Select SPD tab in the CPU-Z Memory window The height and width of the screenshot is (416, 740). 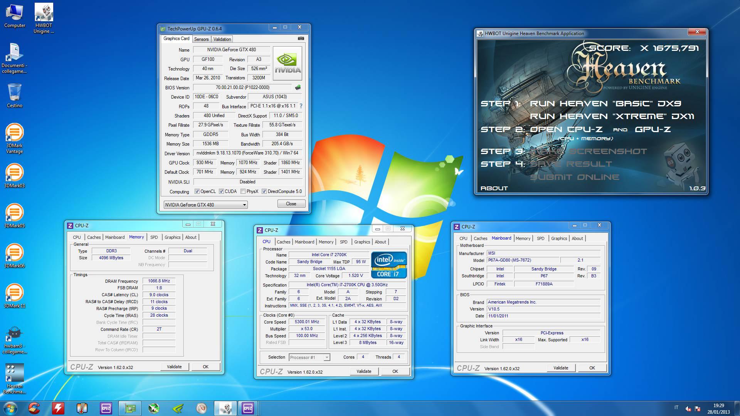(154, 237)
